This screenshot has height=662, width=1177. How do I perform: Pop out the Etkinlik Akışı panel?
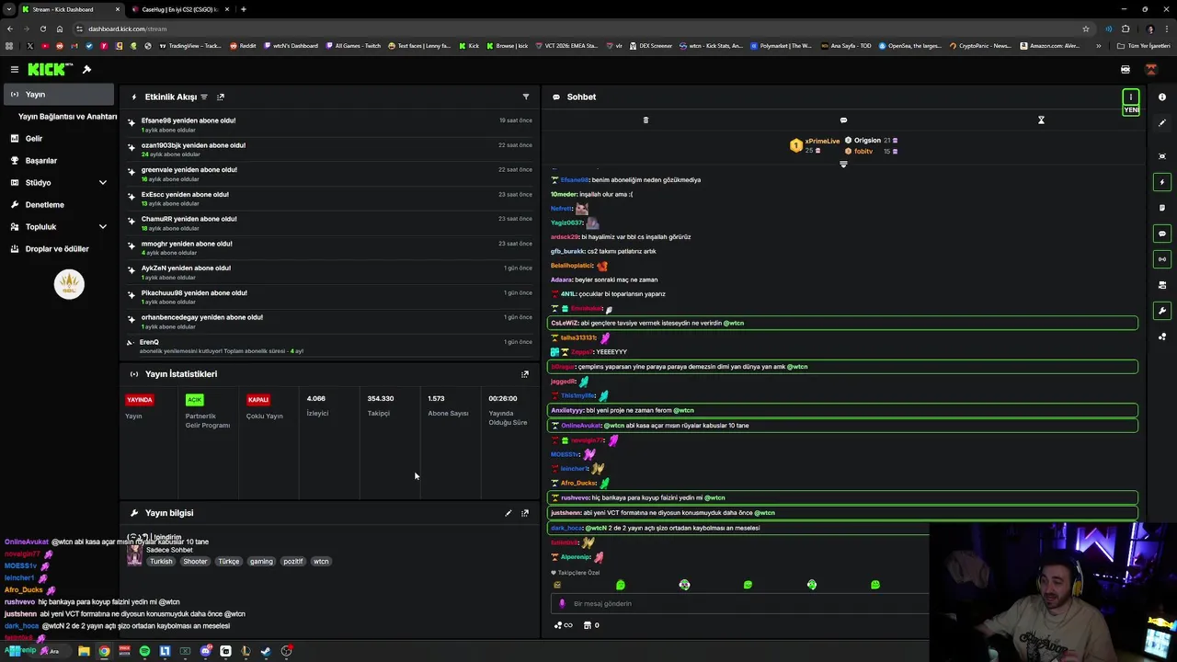[220, 97]
